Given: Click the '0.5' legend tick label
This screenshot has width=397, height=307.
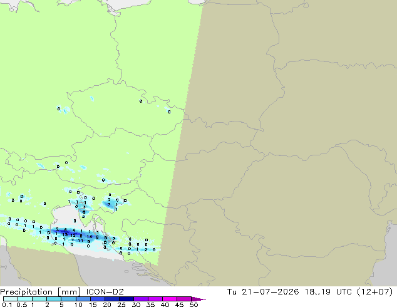Looking at the screenshot, I should (x=22, y=304).
